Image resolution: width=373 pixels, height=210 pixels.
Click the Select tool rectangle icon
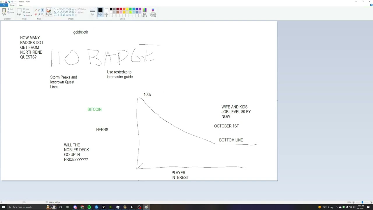(19, 10)
